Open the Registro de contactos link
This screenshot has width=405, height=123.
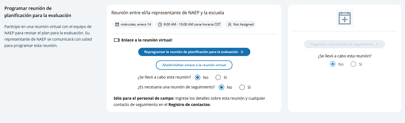click(189, 105)
